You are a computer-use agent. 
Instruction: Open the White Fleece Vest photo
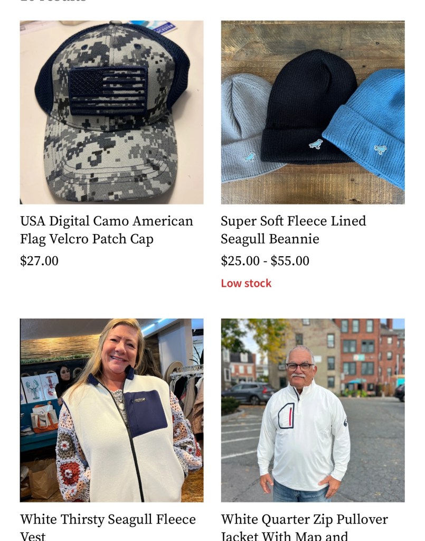111,410
